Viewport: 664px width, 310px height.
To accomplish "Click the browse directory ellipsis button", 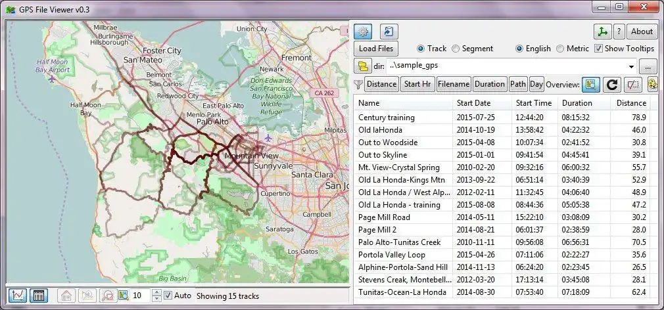I will click(x=648, y=66).
